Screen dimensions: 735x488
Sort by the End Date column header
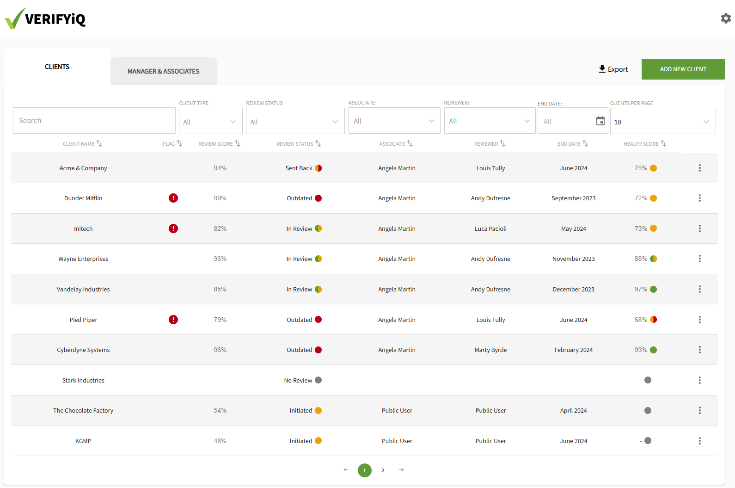(x=572, y=144)
